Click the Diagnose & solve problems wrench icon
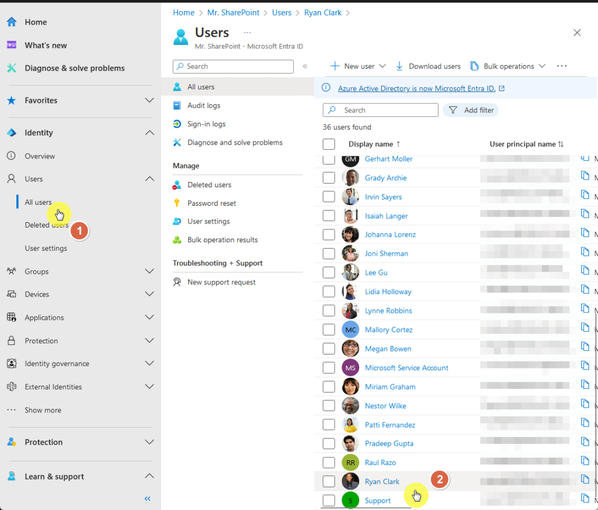 click(12, 68)
